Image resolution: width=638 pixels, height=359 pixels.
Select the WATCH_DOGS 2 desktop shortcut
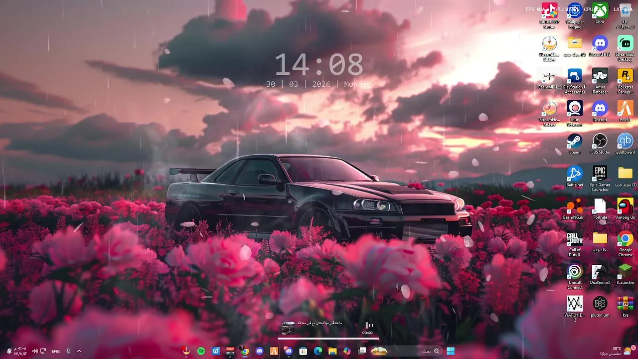(x=575, y=309)
